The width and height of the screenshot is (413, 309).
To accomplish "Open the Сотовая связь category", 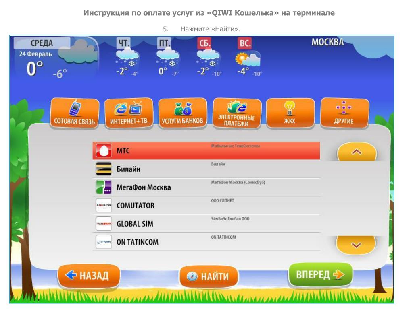I will (75, 113).
